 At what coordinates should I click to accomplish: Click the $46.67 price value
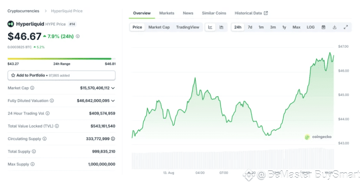pos(24,36)
